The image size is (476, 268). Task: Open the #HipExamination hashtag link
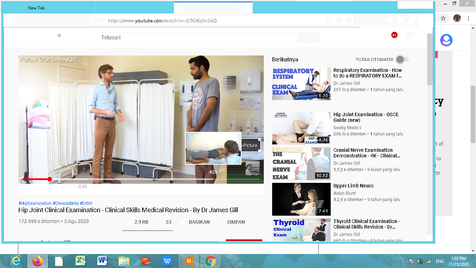click(35, 203)
